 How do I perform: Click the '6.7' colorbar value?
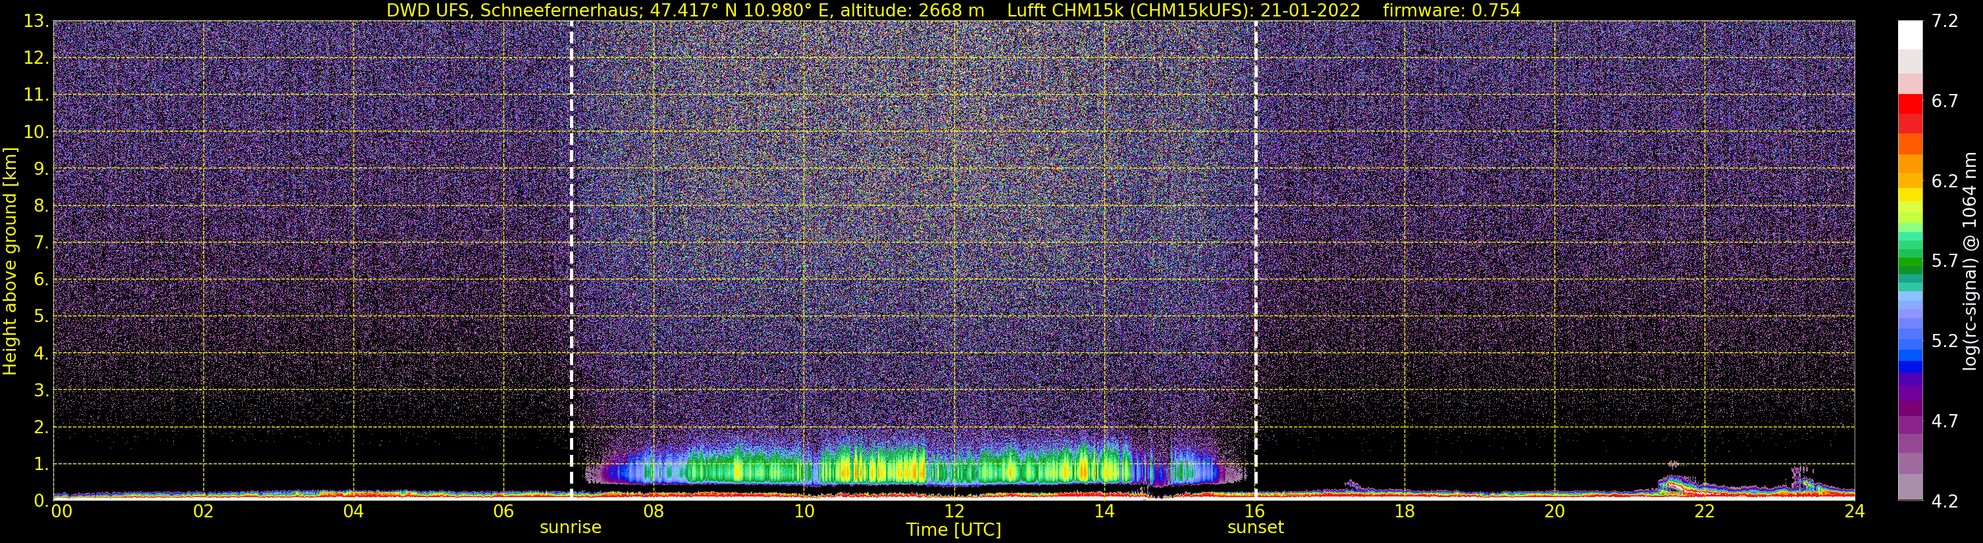pos(1945,101)
